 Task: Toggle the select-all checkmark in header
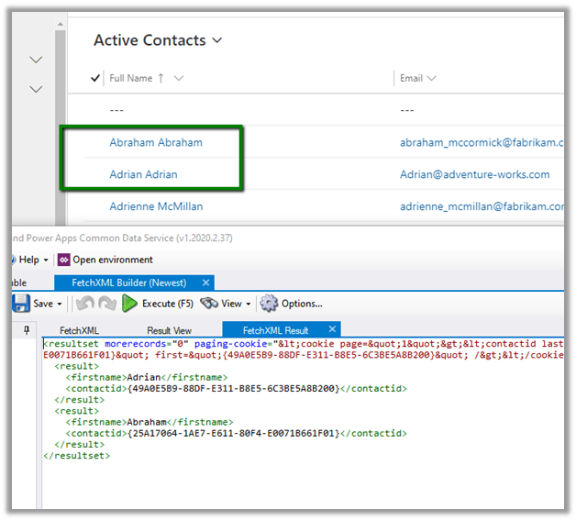pos(96,79)
